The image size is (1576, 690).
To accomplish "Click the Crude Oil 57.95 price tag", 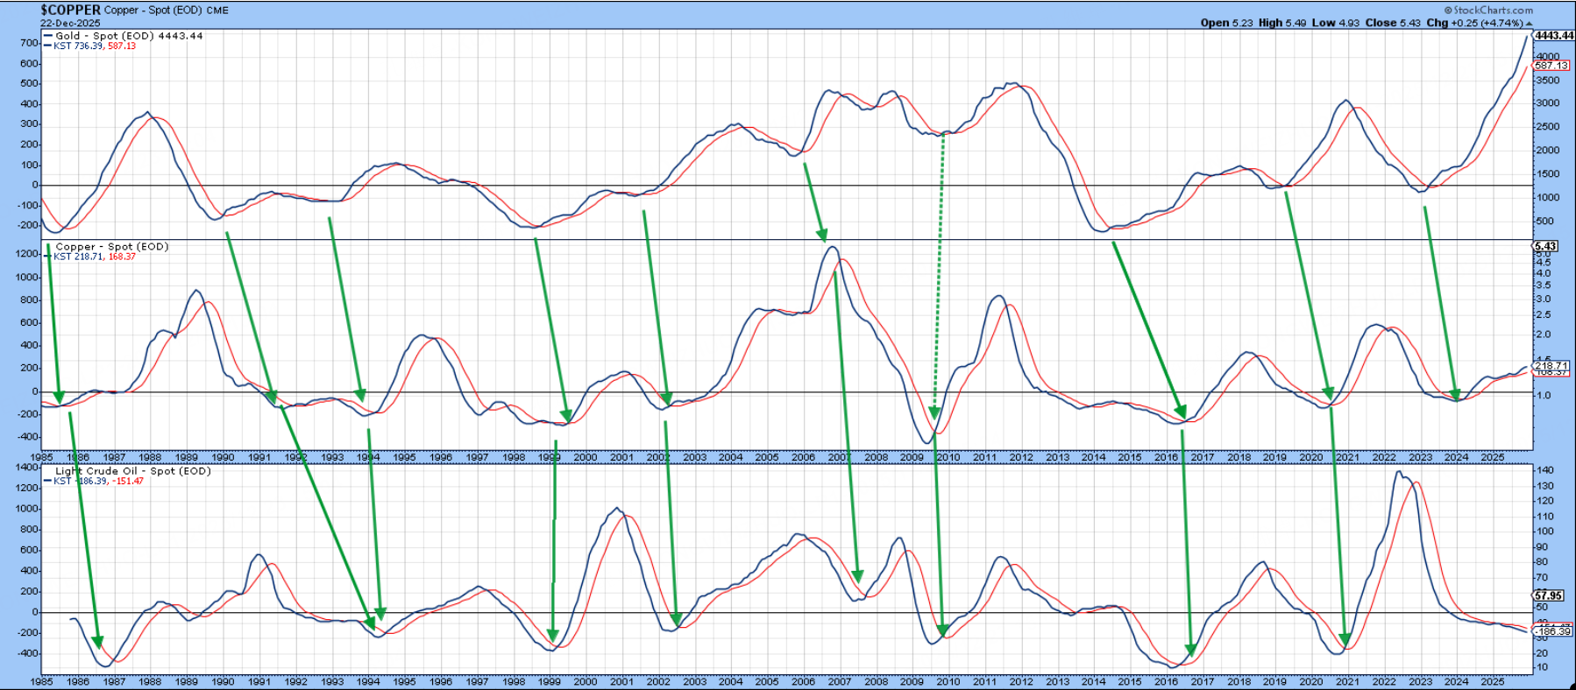I will [x=1548, y=595].
